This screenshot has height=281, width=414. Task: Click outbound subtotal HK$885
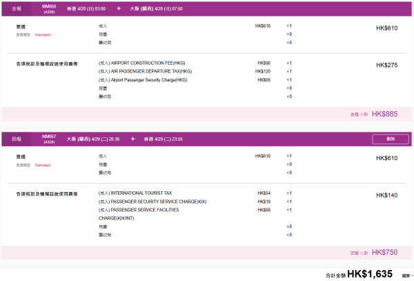[x=385, y=114]
